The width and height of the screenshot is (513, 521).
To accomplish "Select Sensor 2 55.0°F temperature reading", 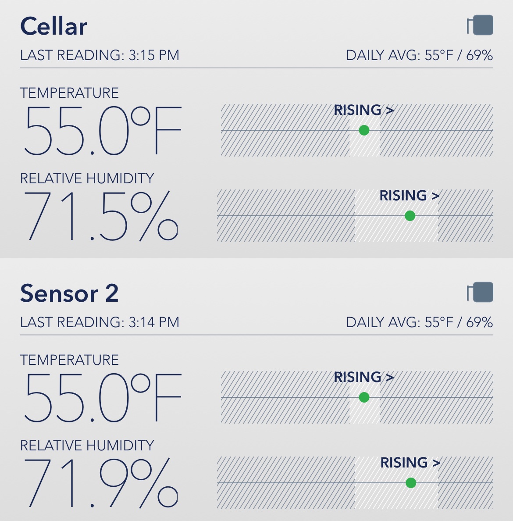I will [102, 398].
